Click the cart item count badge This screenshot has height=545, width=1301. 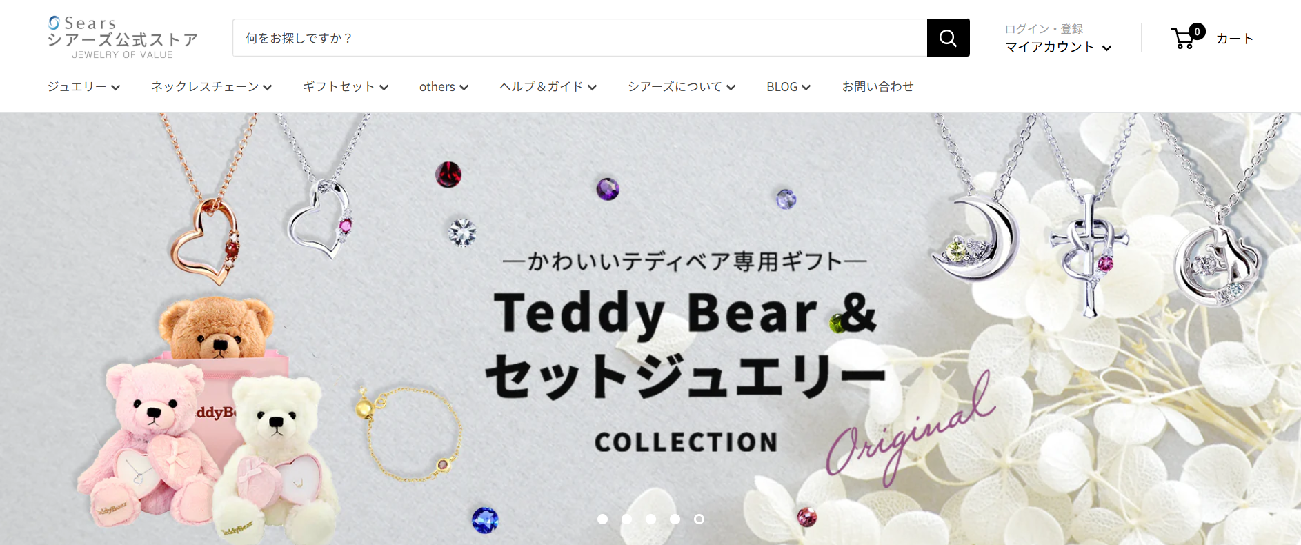(1198, 31)
